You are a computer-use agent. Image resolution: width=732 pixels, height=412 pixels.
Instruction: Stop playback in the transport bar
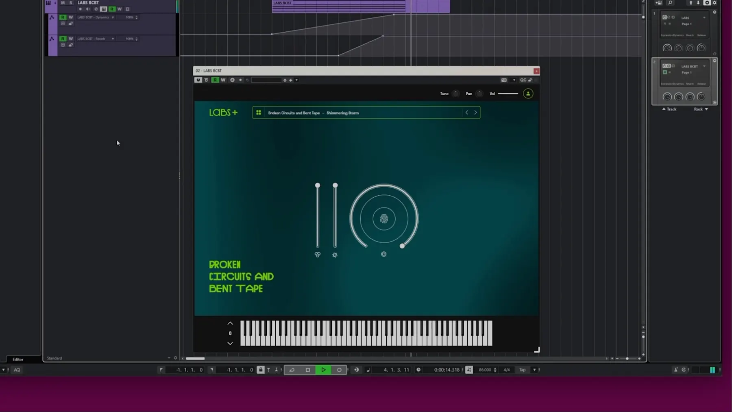point(308,370)
